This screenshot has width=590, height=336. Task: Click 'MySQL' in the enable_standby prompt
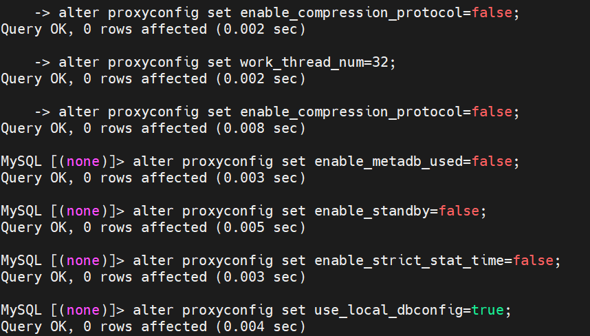21,211
